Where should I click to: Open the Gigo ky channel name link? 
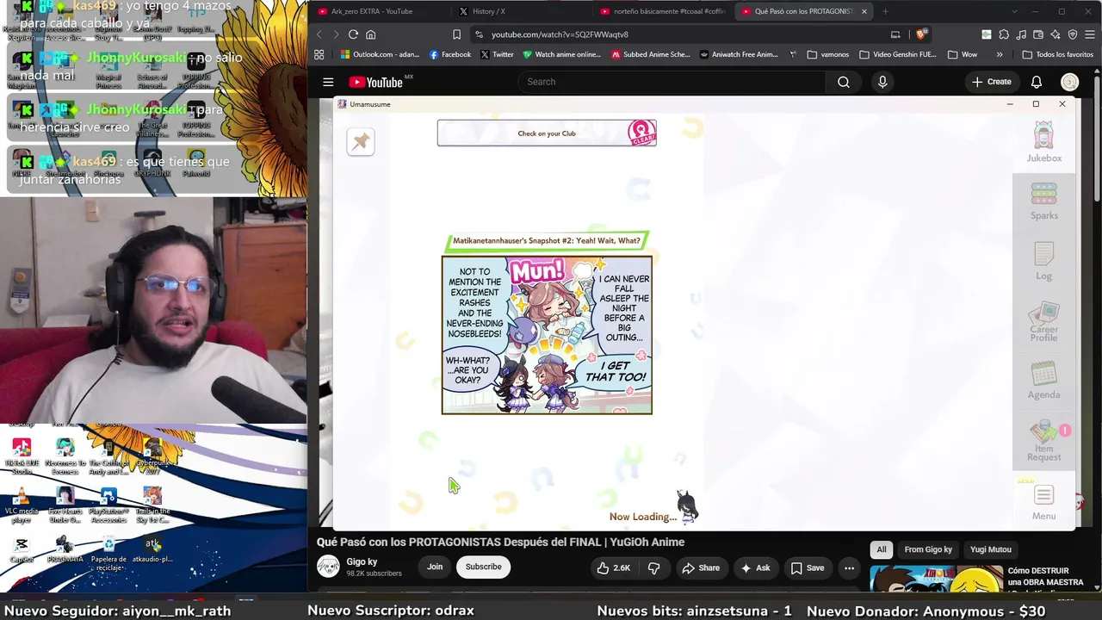pos(362,561)
